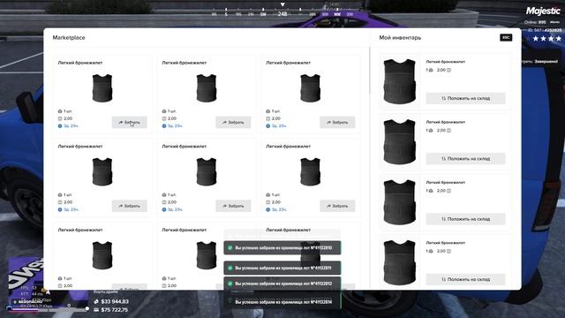Click the white wanted-level stars
This screenshot has height=318, width=565.
coord(547,38)
